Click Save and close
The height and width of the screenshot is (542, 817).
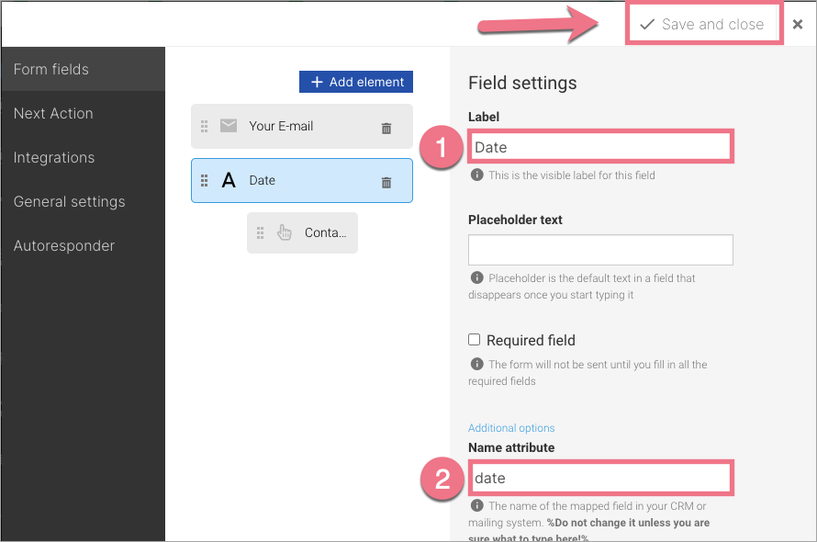(x=703, y=23)
